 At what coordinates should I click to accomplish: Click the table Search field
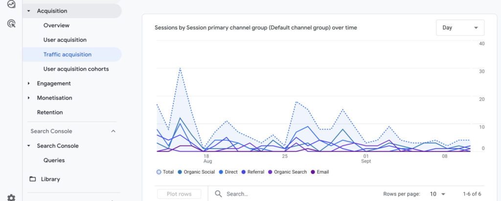tap(294, 194)
